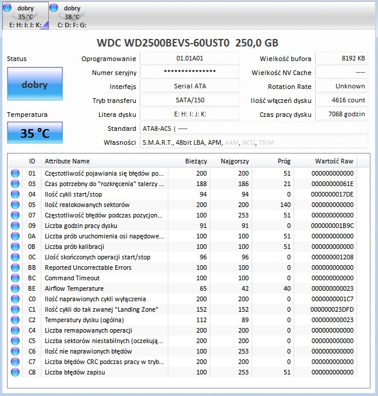Click the SATA/150 transfer mode field
The width and height of the screenshot is (378, 396).
(x=190, y=100)
